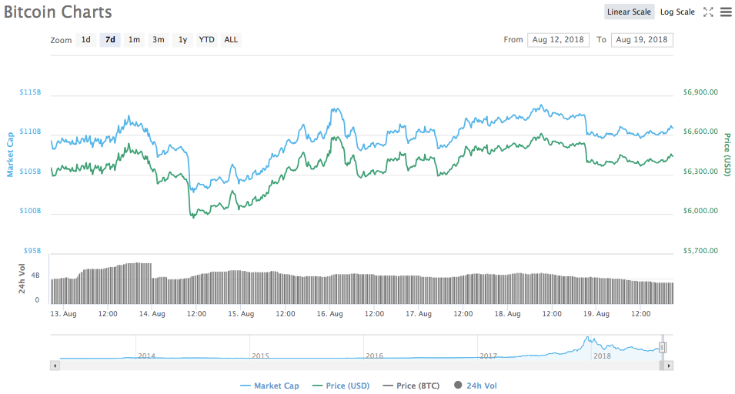The height and width of the screenshot is (394, 735).
Task: Click the "13. Aug" x-axis label
Action: point(63,314)
